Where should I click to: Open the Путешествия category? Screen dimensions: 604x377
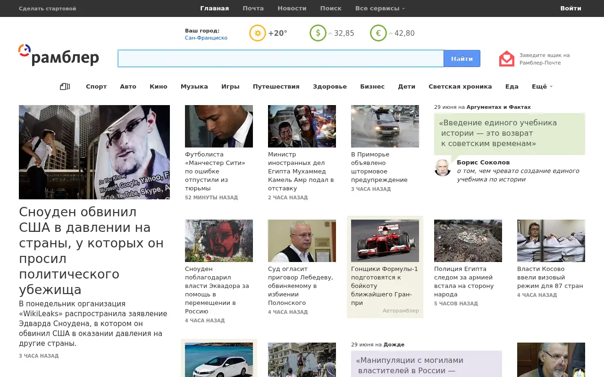[276, 86]
